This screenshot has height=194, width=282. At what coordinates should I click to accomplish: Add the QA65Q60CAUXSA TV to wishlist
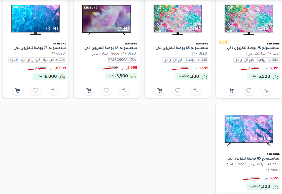coord(107,90)
